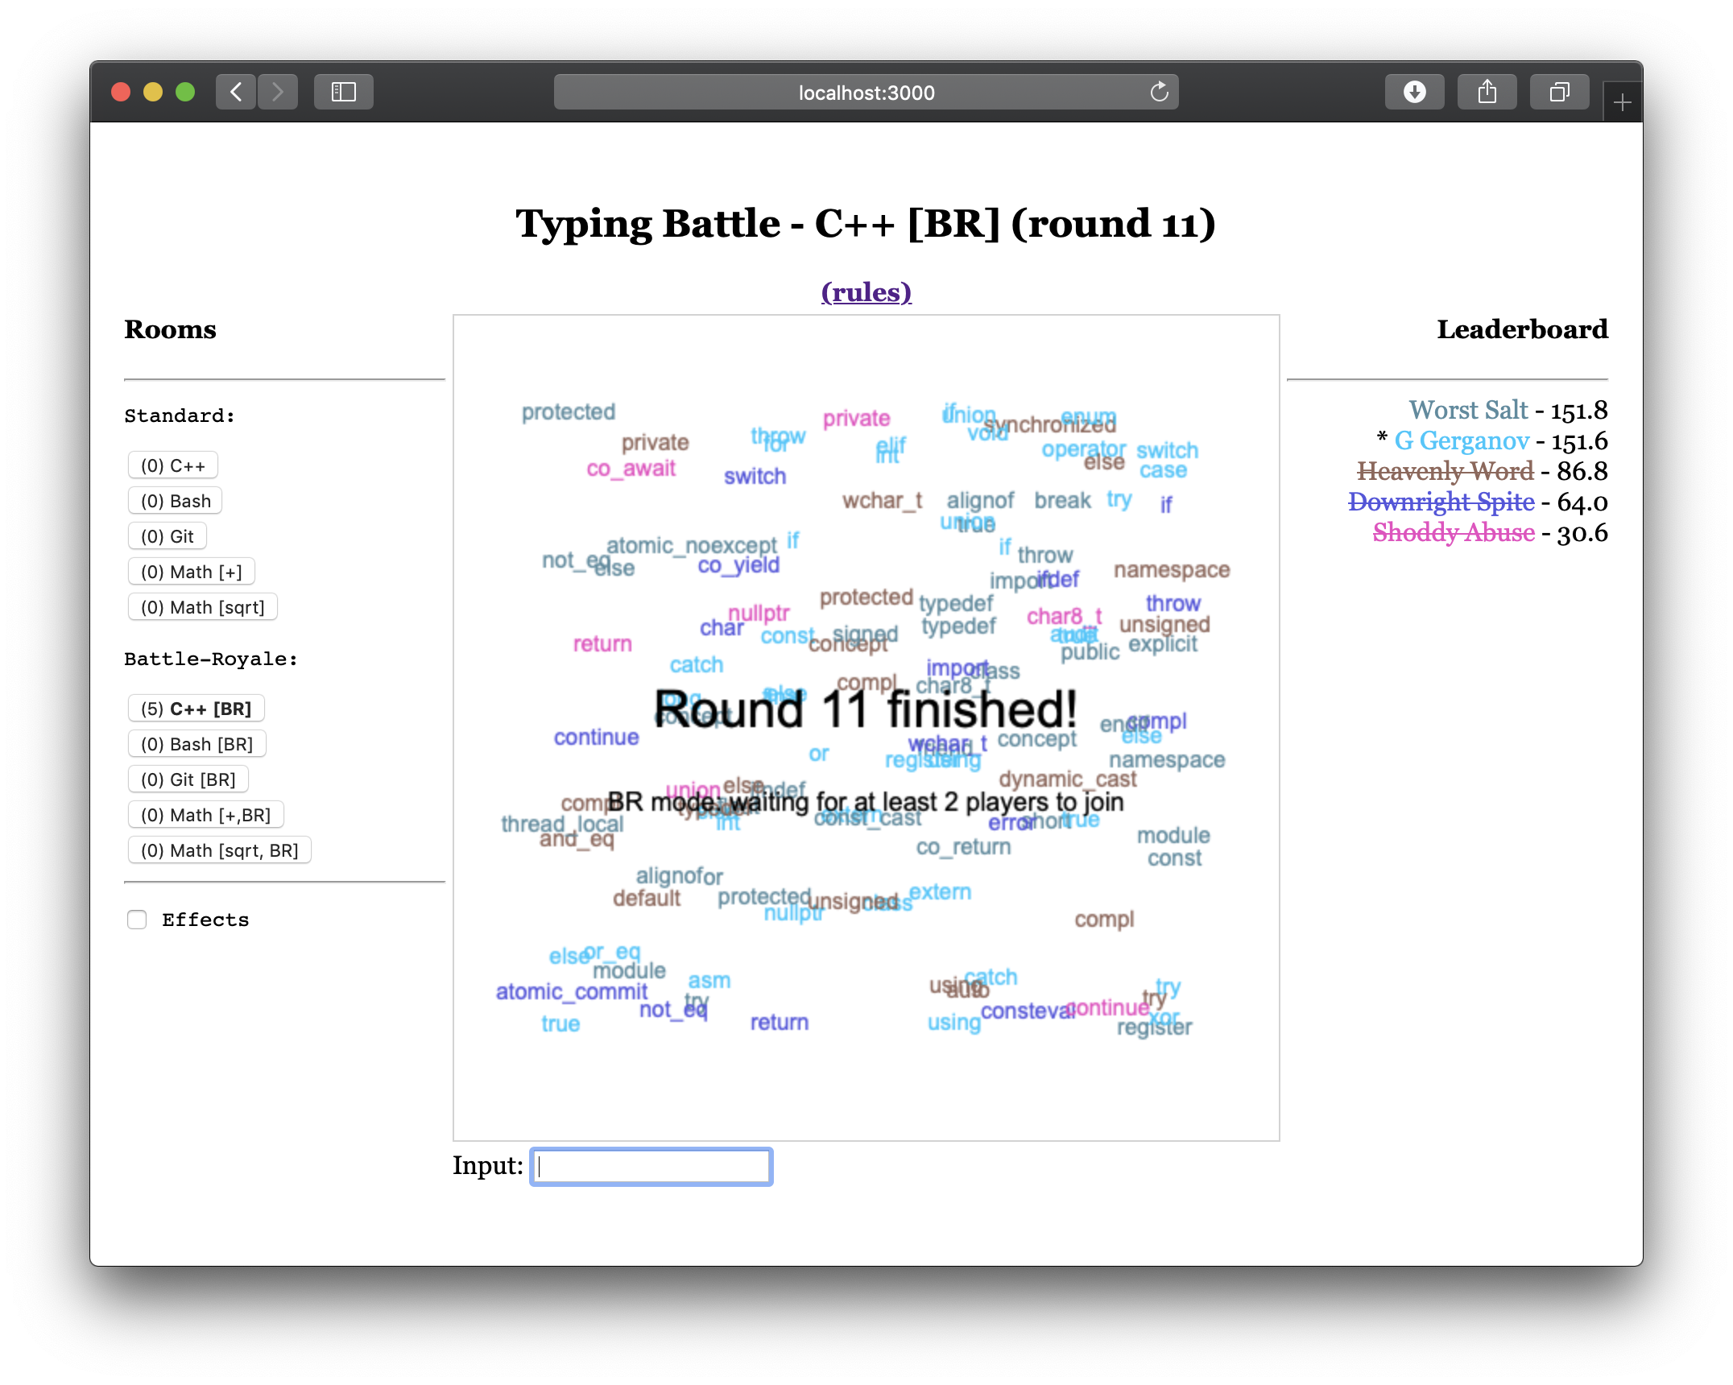Click the 'BR mode: waiting' status message

click(x=866, y=802)
